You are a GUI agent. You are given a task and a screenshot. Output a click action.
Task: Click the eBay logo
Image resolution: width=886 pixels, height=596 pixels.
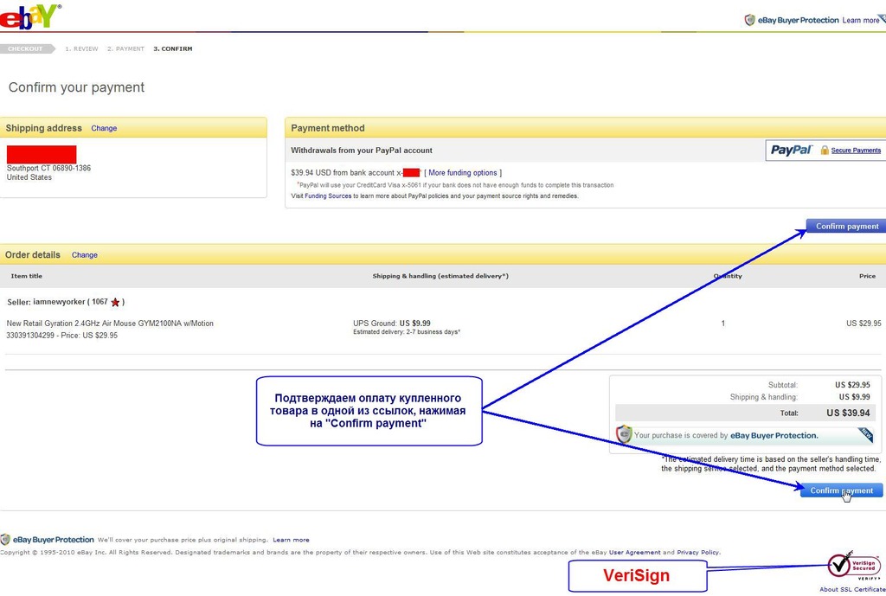(x=29, y=16)
